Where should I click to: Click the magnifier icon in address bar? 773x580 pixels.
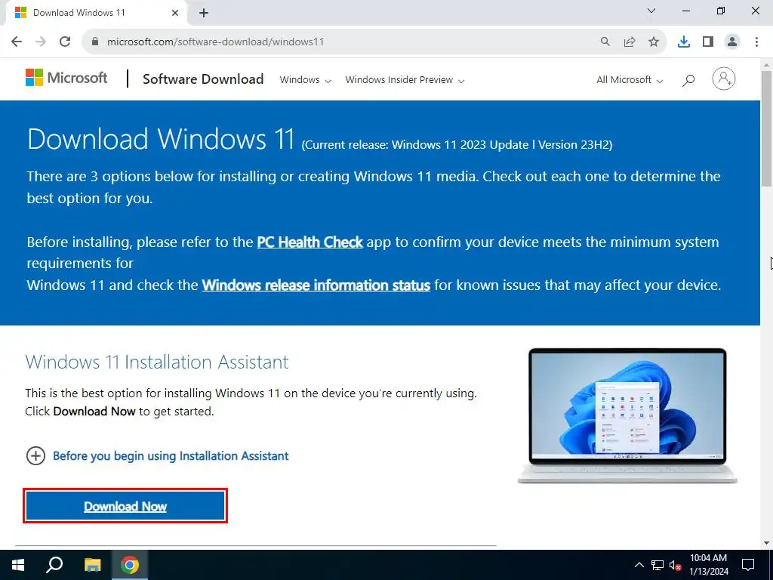click(605, 42)
